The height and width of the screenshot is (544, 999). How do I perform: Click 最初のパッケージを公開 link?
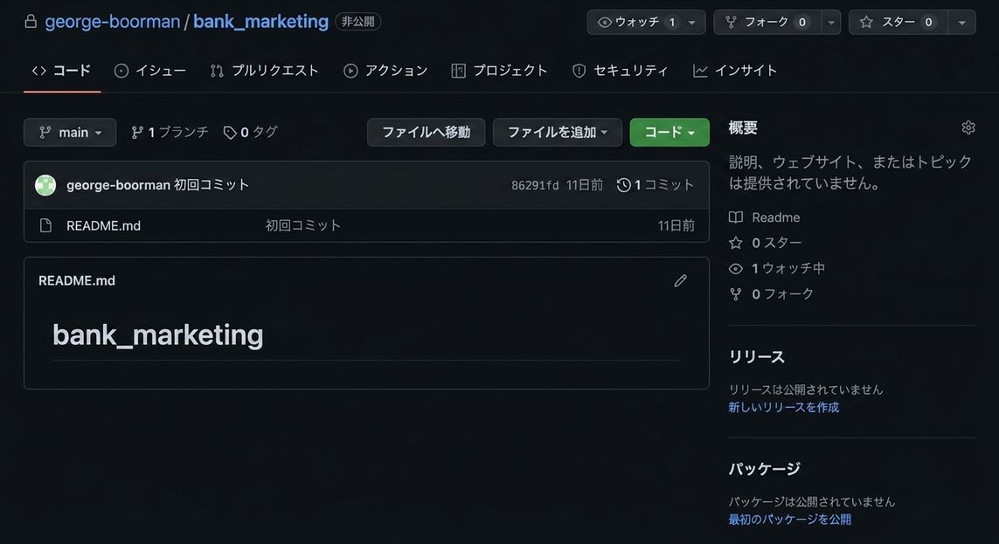(789, 520)
